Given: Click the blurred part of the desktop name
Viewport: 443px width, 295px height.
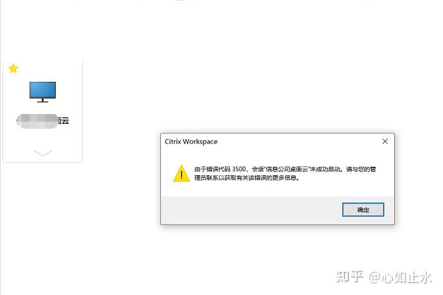Looking at the screenshot, I should [37, 121].
